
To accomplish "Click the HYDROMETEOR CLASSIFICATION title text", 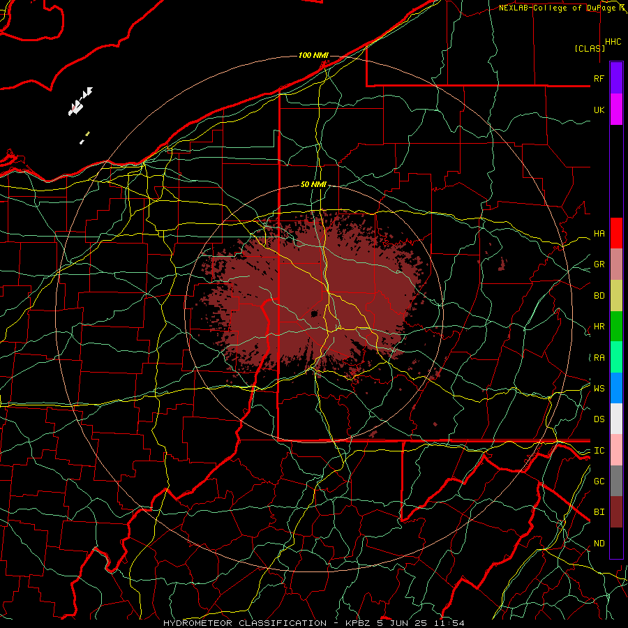I will (x=245, y=623).
